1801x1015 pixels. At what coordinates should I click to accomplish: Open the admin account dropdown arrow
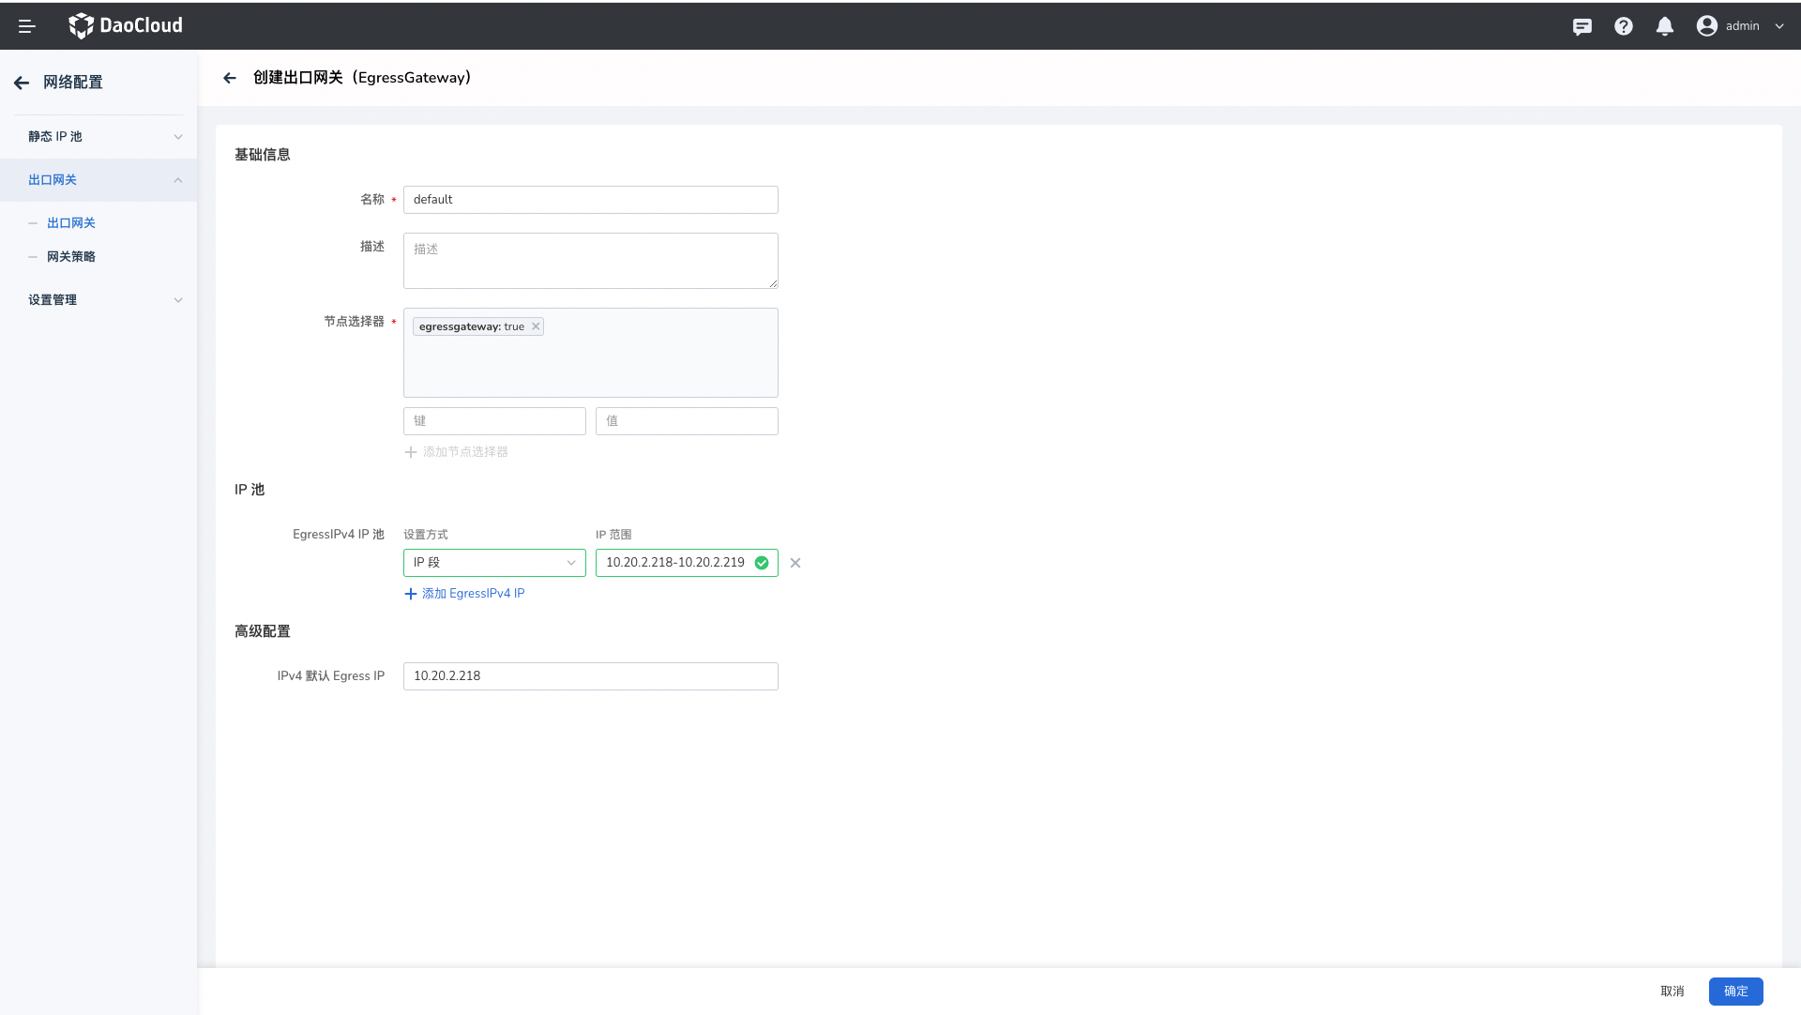1779,26
